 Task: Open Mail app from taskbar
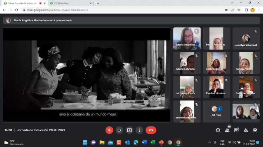110,142
